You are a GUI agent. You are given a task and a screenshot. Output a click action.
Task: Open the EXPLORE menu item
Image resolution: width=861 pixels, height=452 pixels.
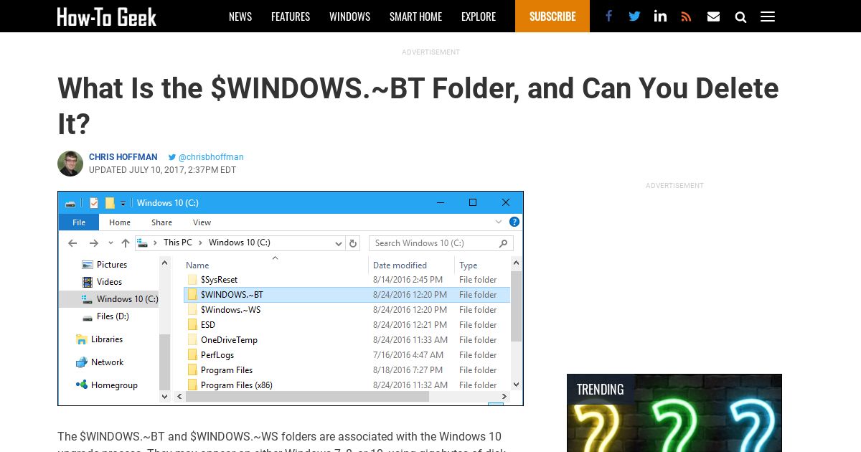[x=479, y=17]
